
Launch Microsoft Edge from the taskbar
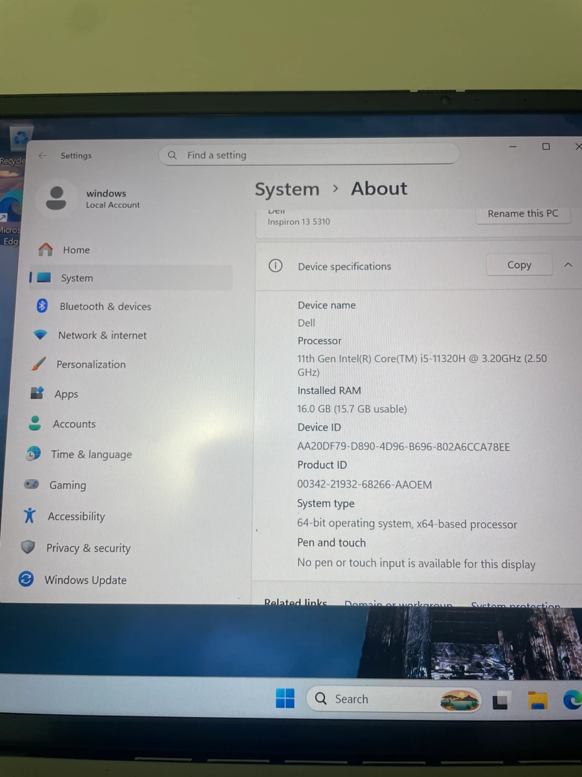[573, 700]
